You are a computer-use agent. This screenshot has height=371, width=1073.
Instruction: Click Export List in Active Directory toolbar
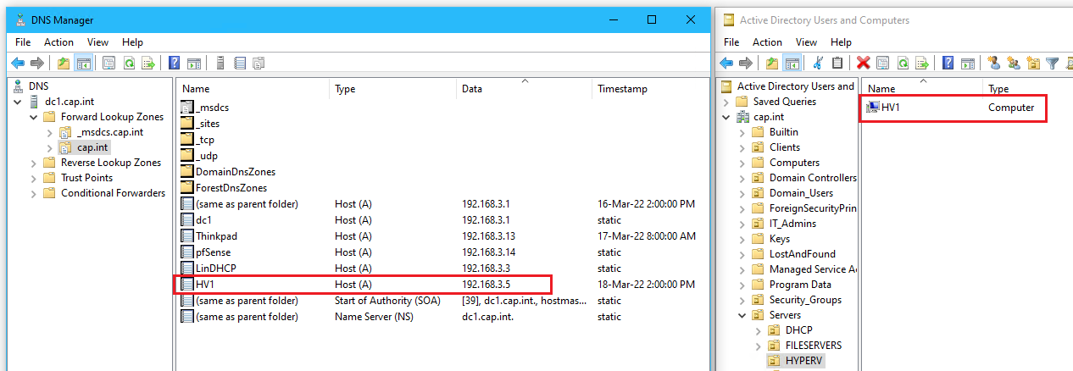[922, 63]
